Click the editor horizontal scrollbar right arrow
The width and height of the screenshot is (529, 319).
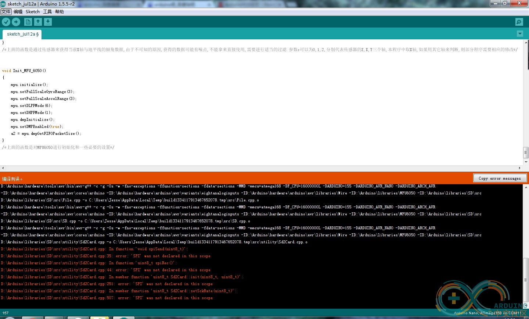tap(519, 168)
